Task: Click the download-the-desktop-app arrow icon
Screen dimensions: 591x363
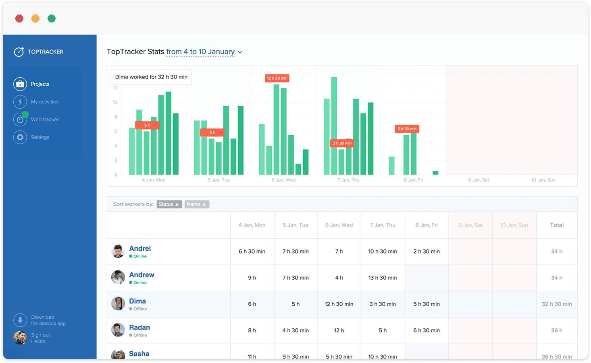Action: point(20,320)
